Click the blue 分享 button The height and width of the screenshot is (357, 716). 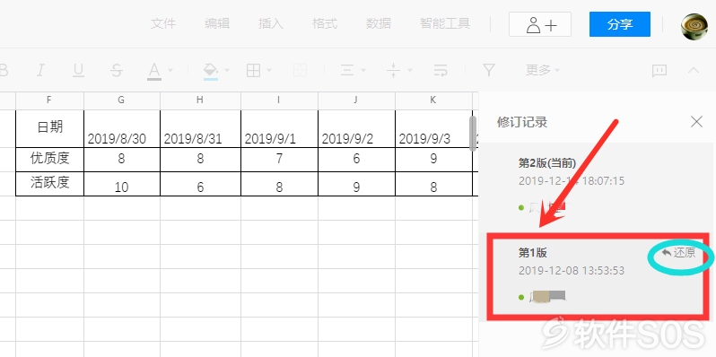[620, 24]
